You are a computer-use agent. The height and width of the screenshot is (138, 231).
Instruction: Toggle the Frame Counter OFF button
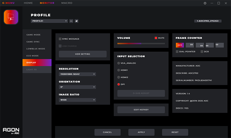click(180, 45)
